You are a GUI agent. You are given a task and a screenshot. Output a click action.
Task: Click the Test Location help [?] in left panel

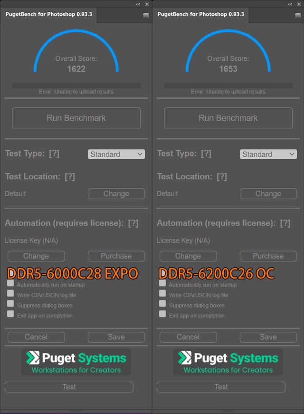[x=70, y=176]
